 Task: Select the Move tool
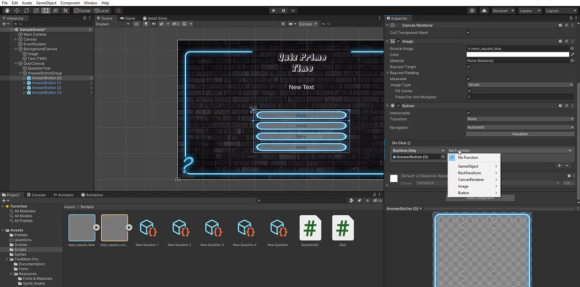coord(16,11)
